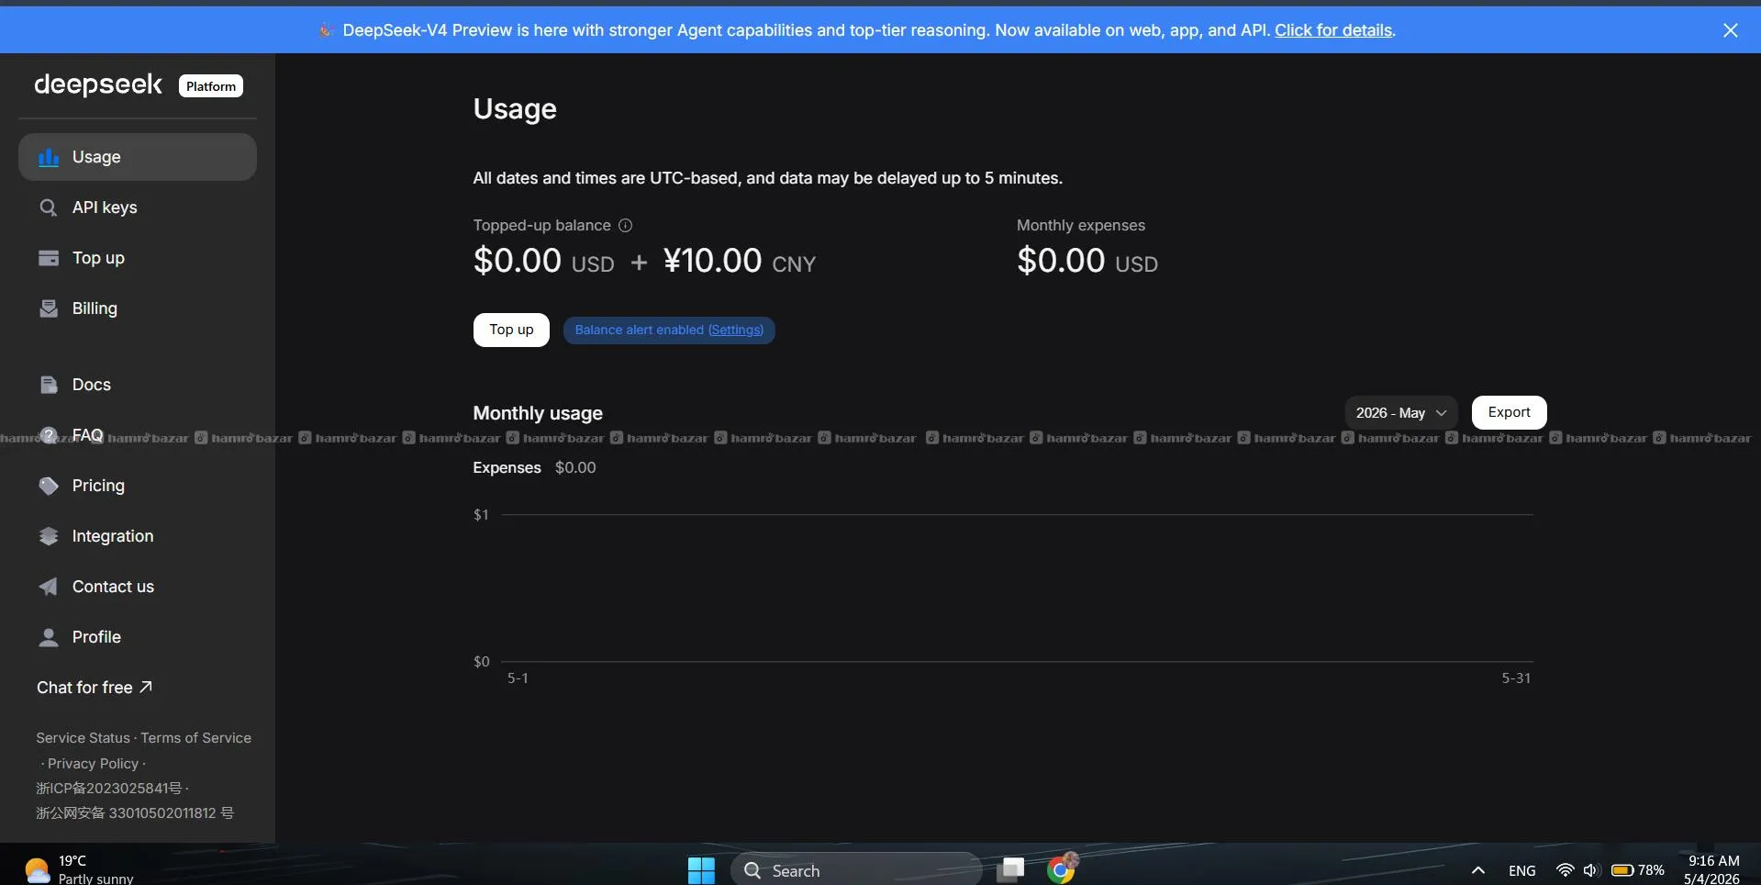Click the ENG language indicator
The image size is (1761, 885).
1521,870
